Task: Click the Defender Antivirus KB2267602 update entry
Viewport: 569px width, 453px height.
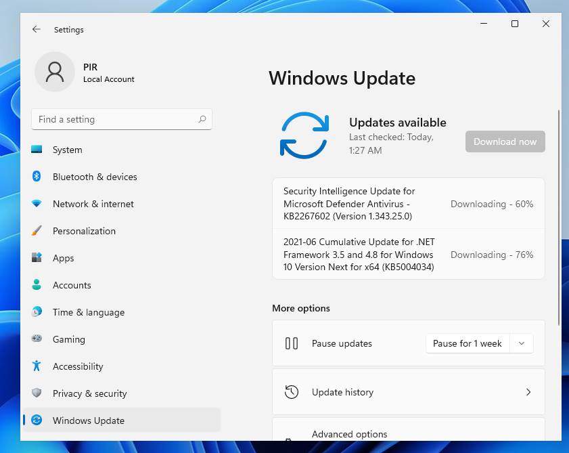Action: coord(408,203)
